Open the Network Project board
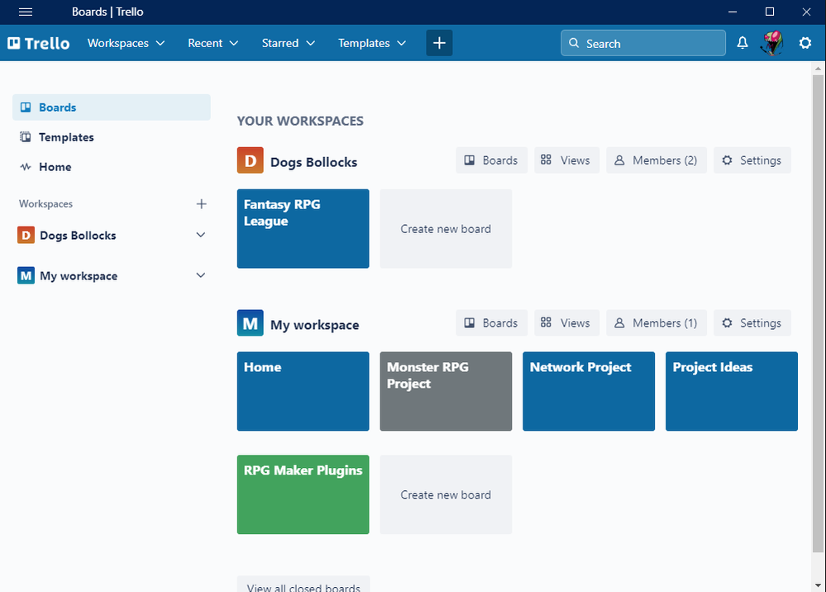826x592 pixels. 589,391
